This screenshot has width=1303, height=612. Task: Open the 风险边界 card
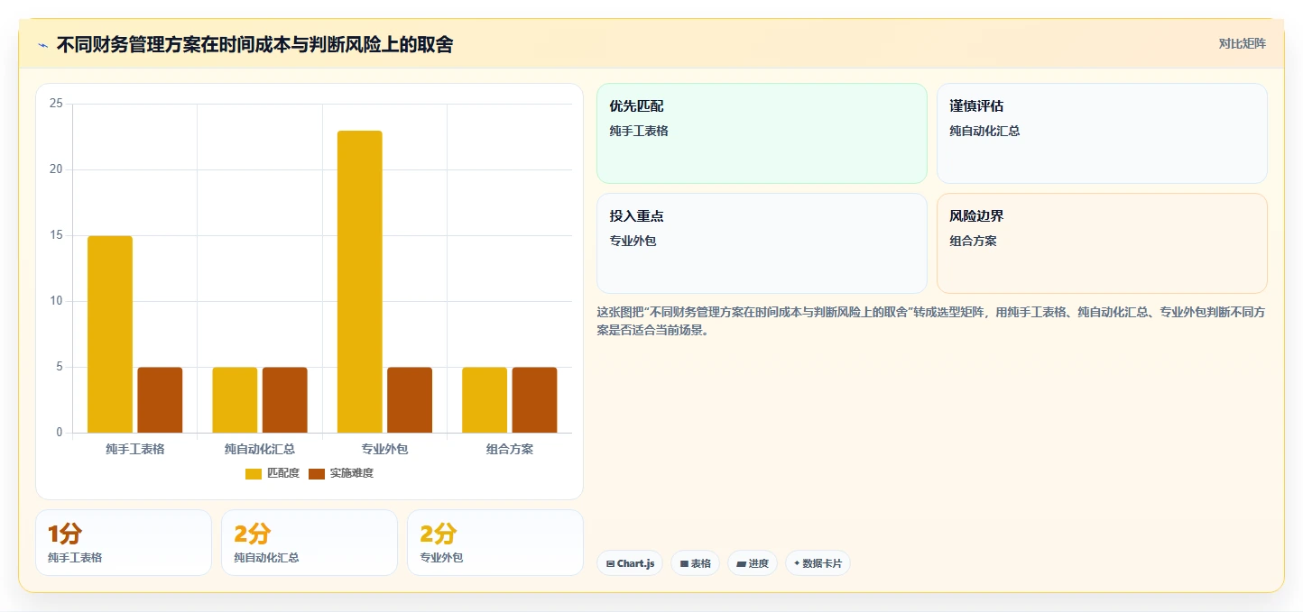[1102, 243]
